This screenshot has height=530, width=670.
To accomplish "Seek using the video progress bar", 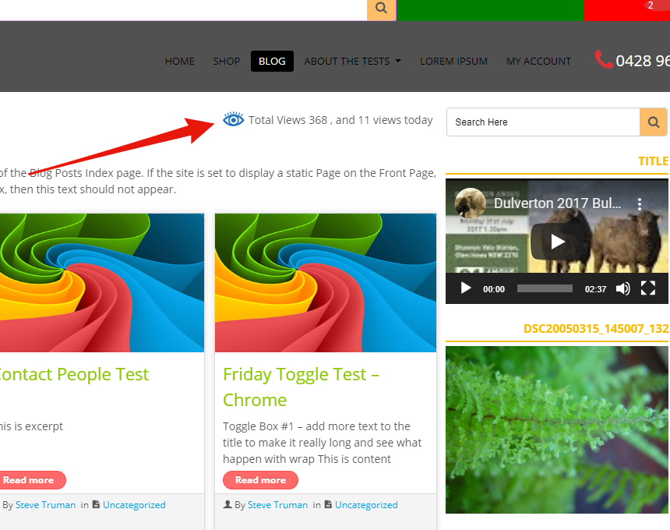I will (x=544, y=288).
